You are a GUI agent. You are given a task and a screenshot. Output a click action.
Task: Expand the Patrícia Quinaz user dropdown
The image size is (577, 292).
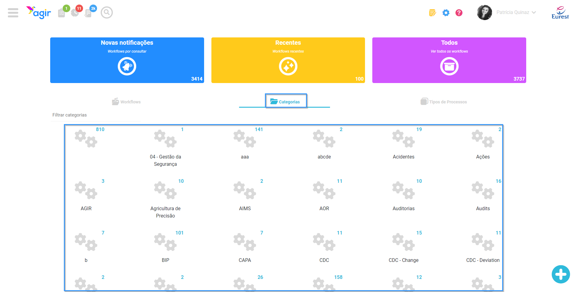[x=534, y=12]
